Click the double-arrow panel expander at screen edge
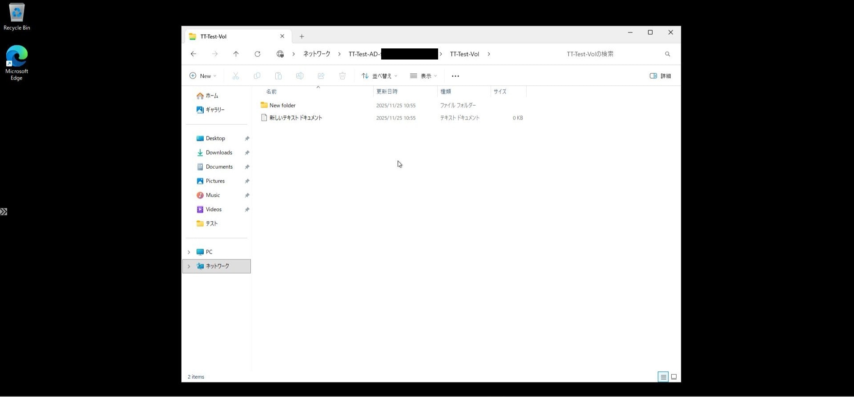This screenshot has width=854, height=397. (4, 212)
